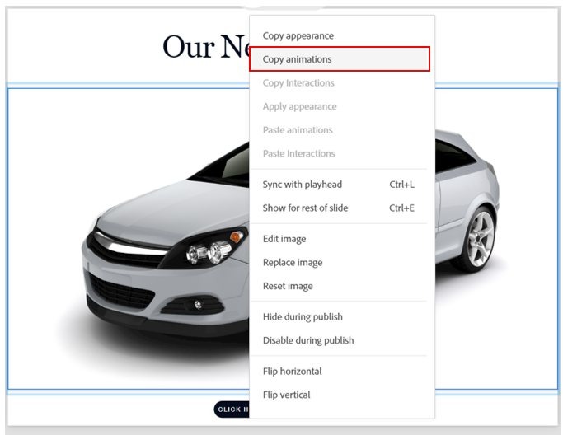Select Disable during publish
The width and height of the screenshot is (563, 435).
(307, 341)
